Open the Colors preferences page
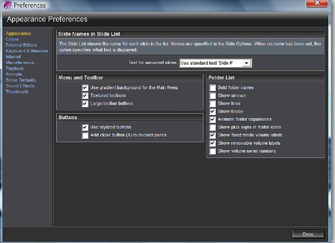The image size is (335, 243). click(12, 39)
